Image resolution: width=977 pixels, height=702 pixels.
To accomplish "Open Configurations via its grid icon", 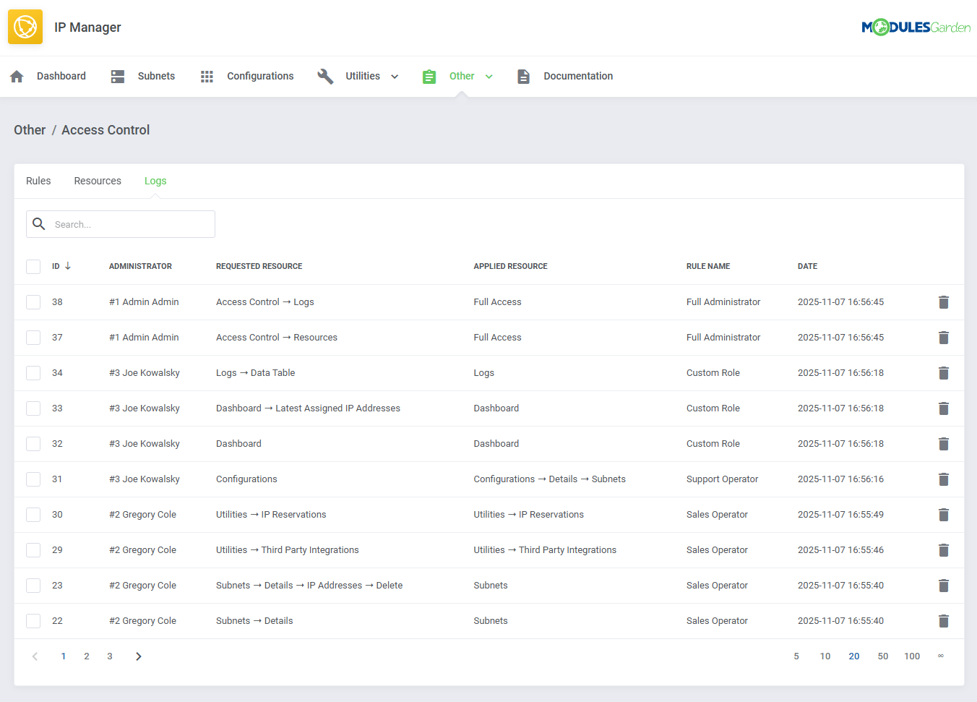I will 207,75.
